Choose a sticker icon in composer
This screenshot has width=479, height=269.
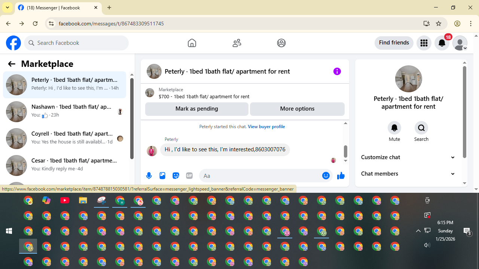[176, 176]
